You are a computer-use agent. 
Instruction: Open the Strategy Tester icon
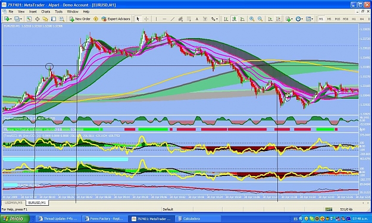(x=62, y=19)
